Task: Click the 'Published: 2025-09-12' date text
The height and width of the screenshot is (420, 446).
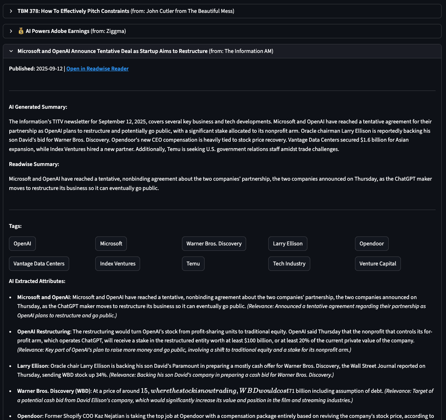Action: [x=36, y=69]
